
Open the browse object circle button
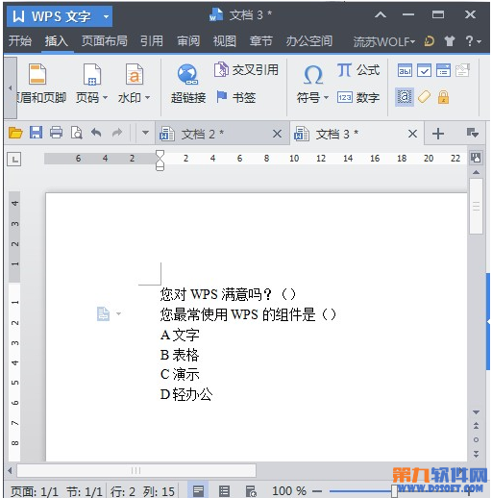click(x=477, y=439)
